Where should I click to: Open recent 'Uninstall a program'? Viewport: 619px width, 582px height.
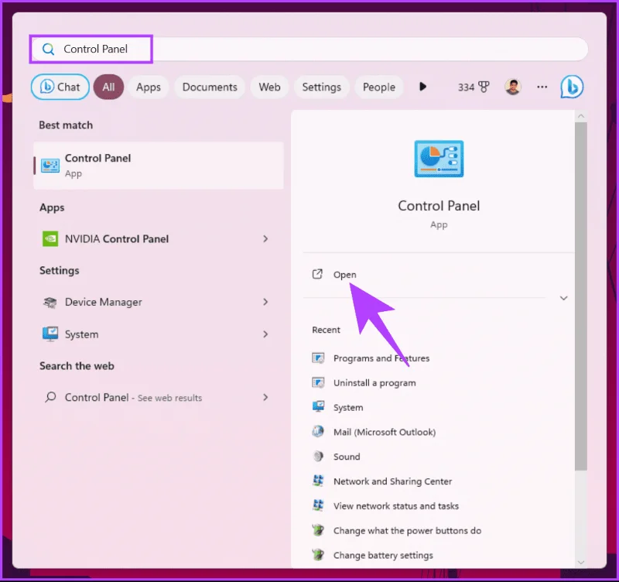(374, 382)
